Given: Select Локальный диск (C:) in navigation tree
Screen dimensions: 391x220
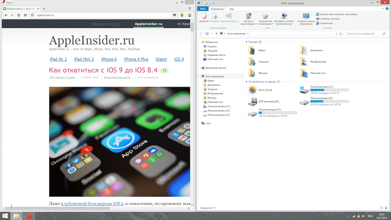Looking at the screenshot, I should pos(217,106).
